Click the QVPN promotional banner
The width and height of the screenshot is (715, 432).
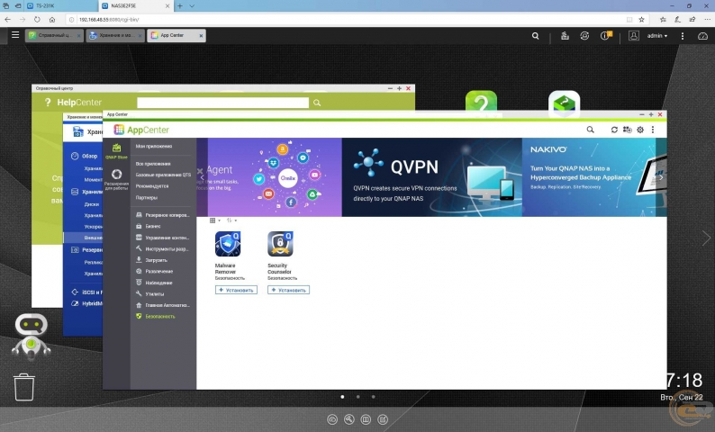[x=432, y=177]
